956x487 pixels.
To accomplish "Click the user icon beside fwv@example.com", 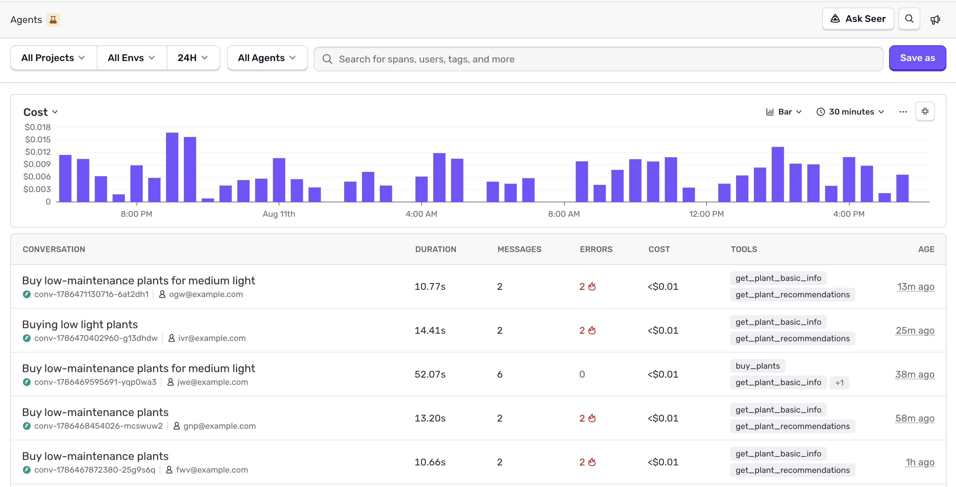I will [169, 470].
